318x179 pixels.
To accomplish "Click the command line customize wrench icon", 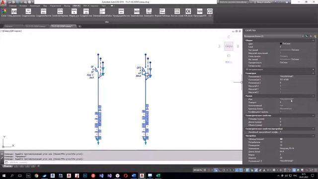I will (x=2, y=158).
